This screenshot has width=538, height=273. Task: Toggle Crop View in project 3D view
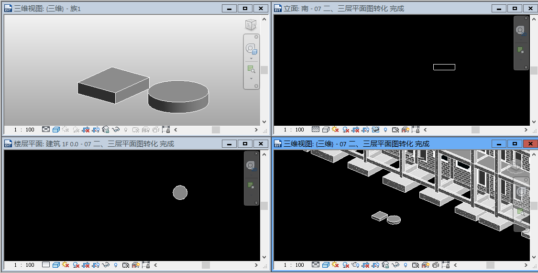pyautogui.click(x=366, y=265)
